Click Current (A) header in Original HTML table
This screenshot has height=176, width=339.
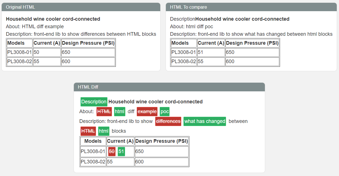[47, 43]
